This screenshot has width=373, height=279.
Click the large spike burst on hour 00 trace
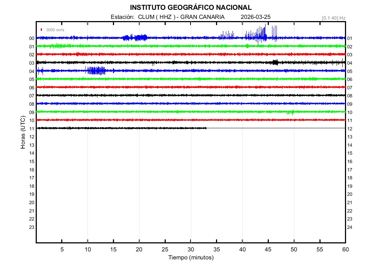pos(261,35)
